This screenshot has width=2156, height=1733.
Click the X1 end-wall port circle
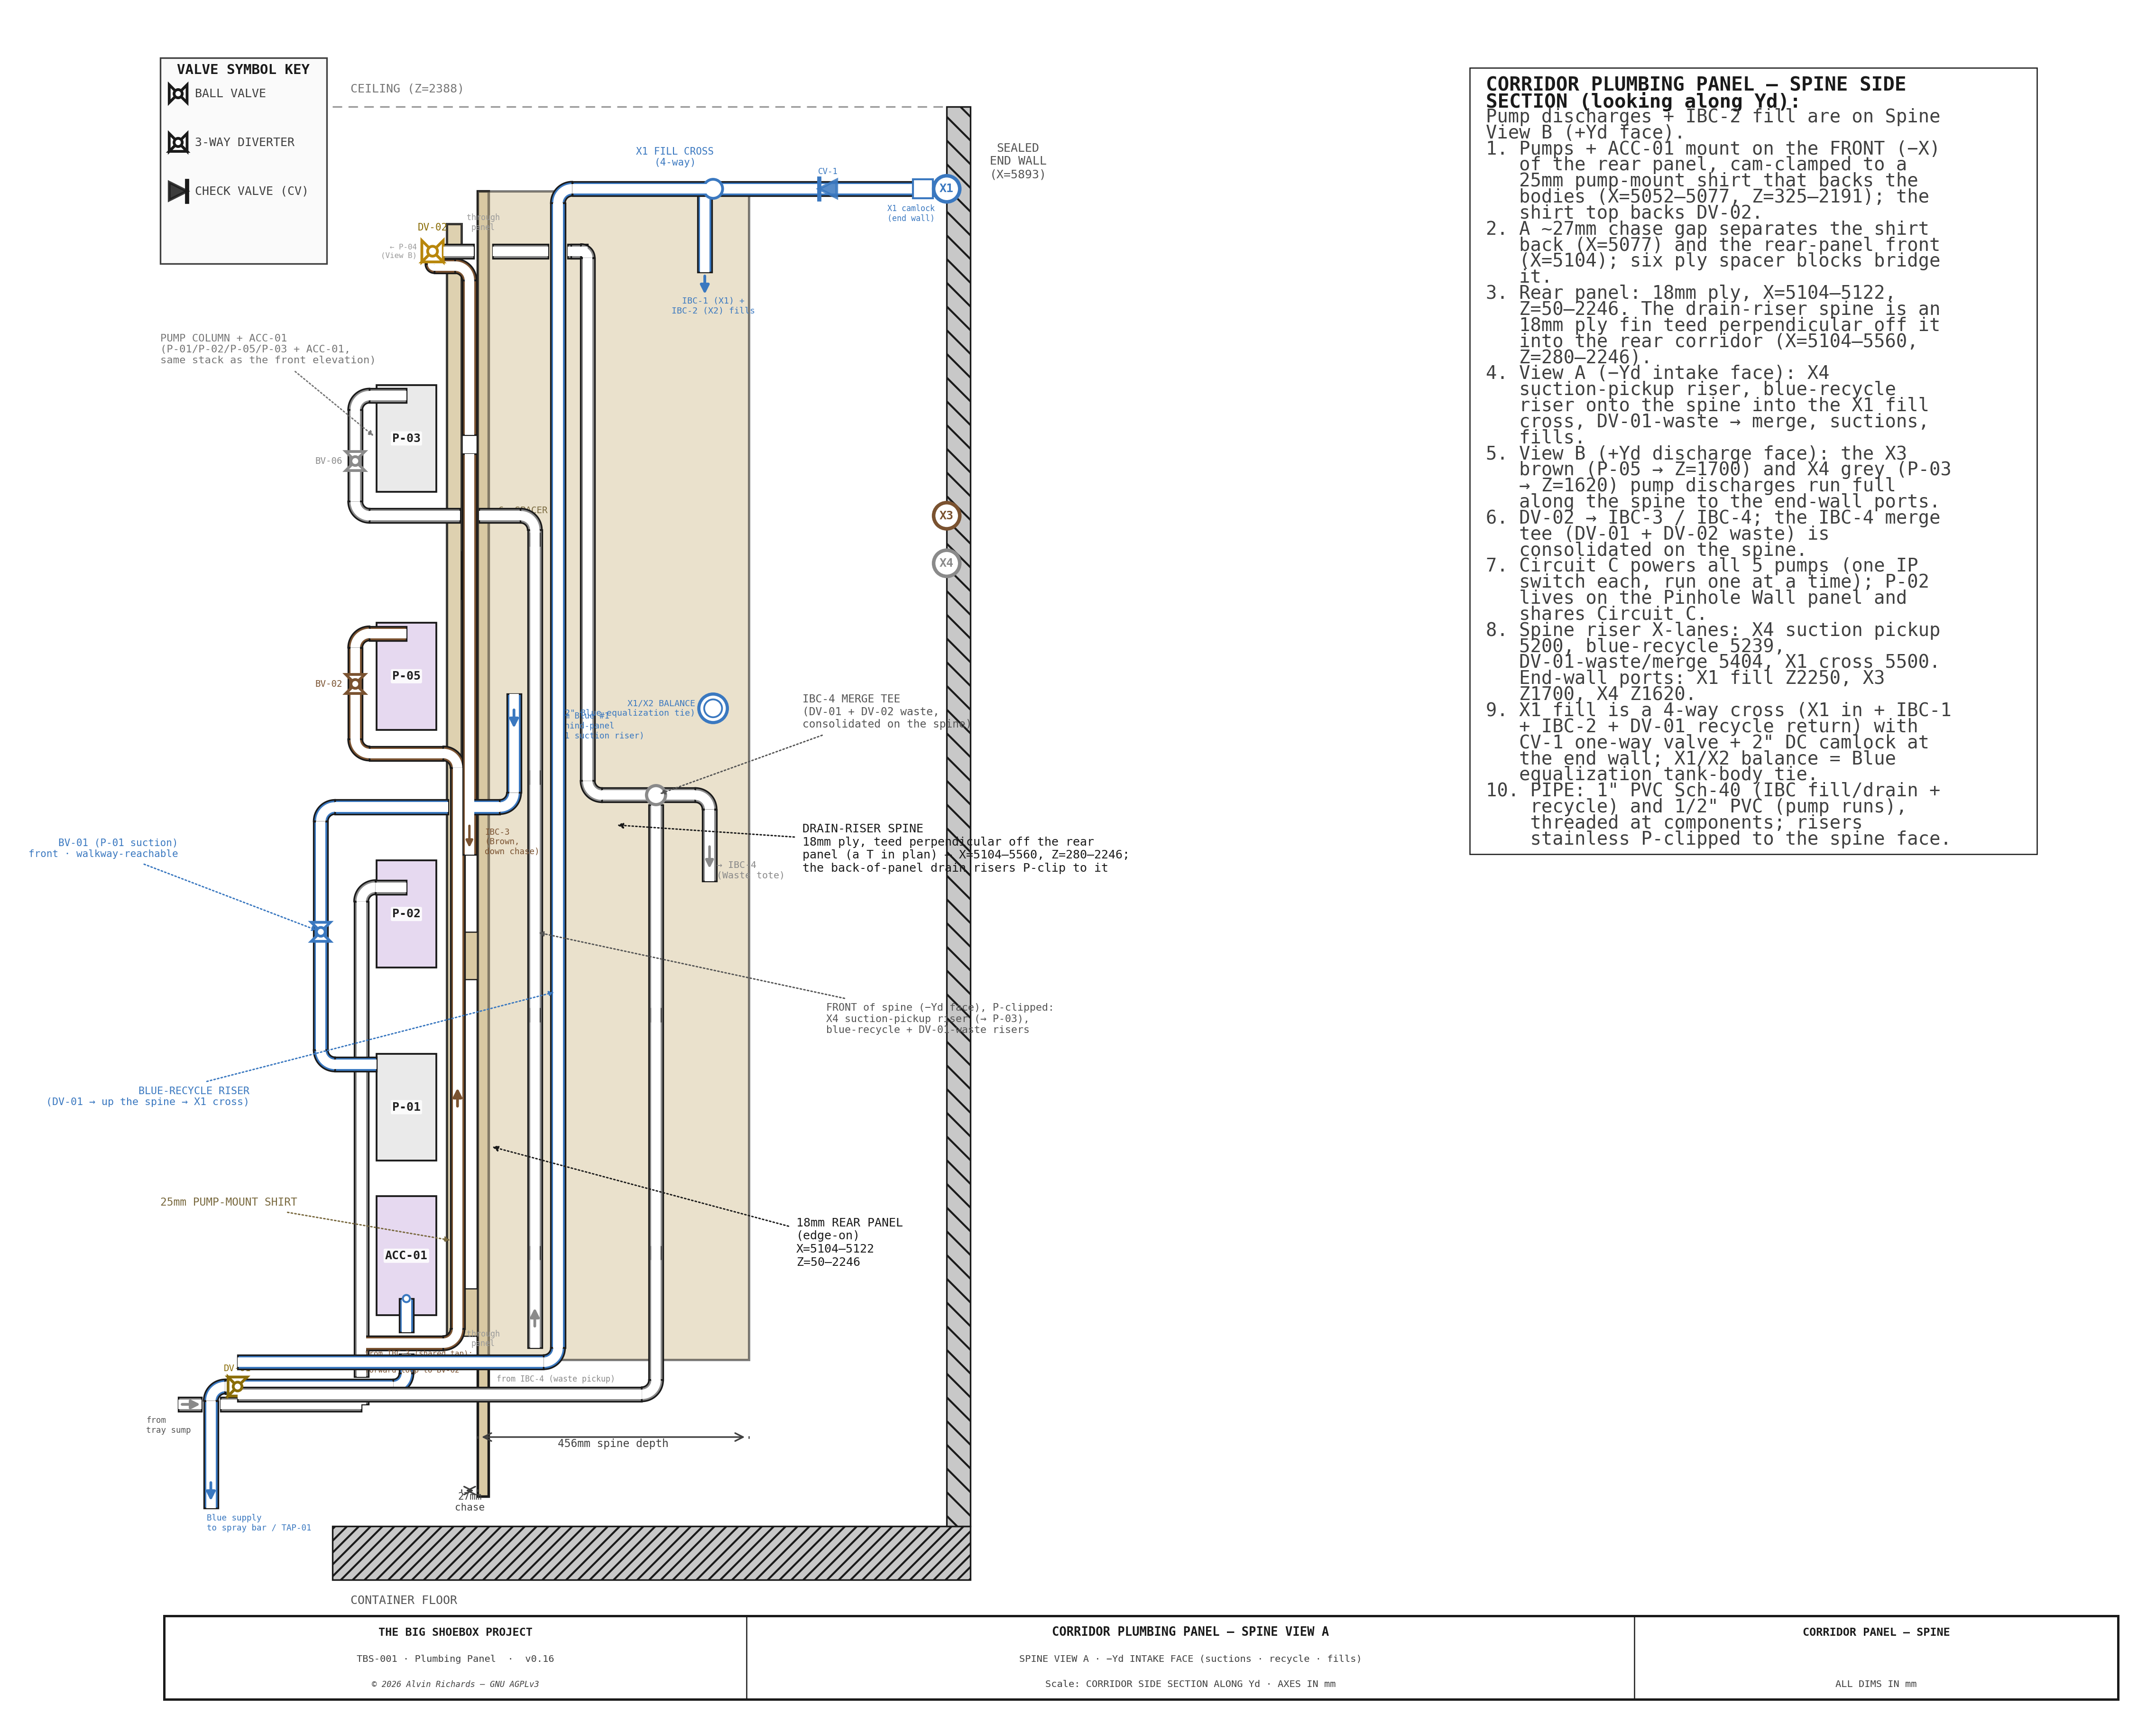(946, 188)
